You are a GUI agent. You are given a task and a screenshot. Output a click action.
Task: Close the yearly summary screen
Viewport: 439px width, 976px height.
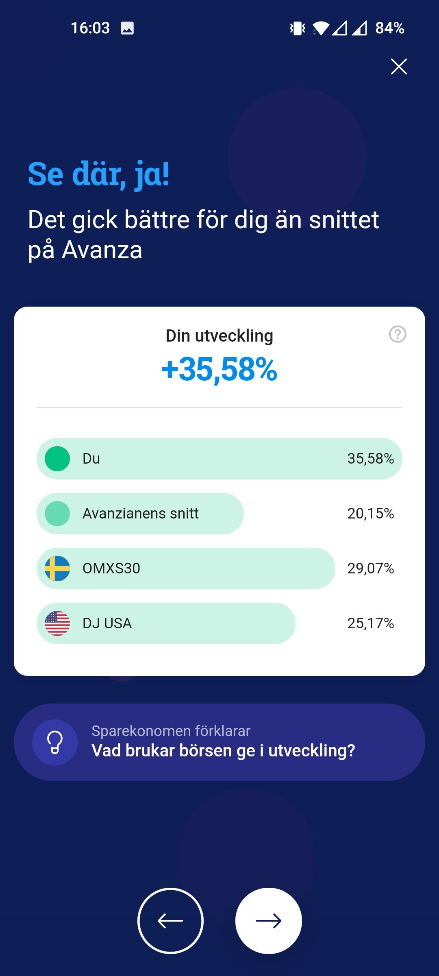click(399, 66)
